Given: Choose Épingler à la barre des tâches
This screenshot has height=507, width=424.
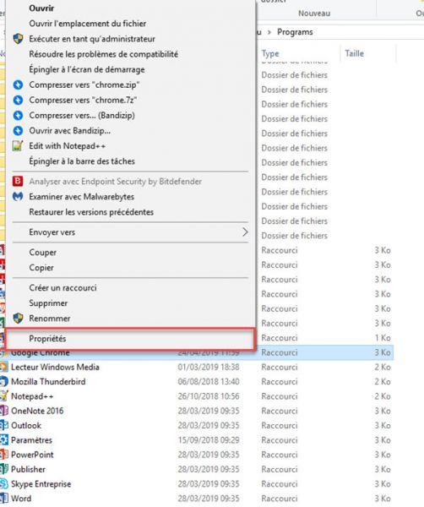Looking at the screenshot, I should (x=82, y=161).
